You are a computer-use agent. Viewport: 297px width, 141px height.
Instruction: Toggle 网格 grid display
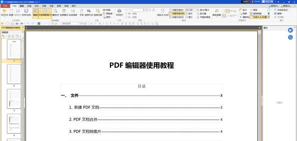[243, 13]
